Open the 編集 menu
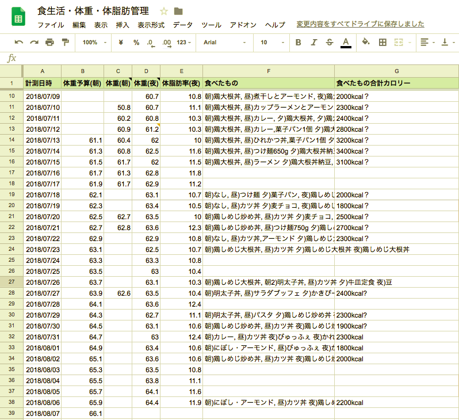The width and height of the screenshot is (459, 420). point(79,25)
